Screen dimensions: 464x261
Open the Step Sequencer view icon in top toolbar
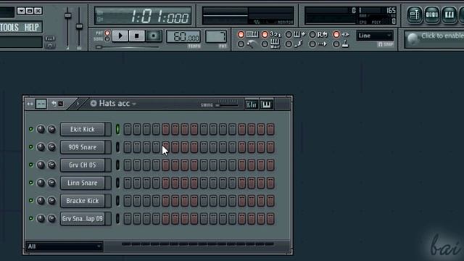(432, 14)
